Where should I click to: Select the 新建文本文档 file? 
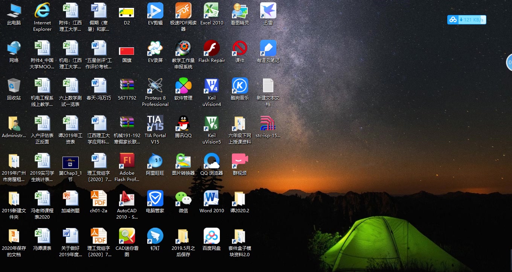pyautogui.click(x=268, y=86)
